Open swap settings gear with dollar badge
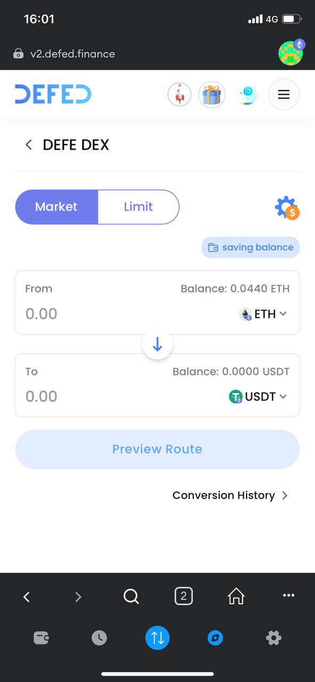This screenshot has width=315, height=682. point(287,208)
